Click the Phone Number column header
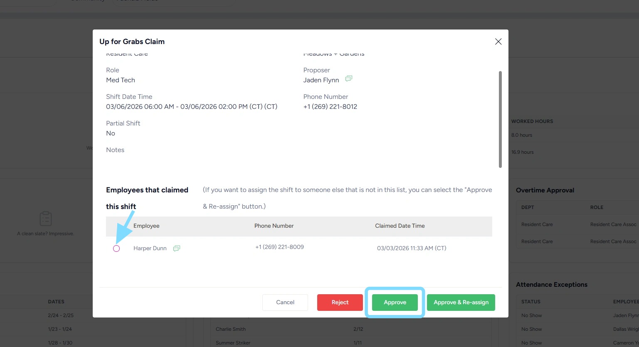Screen dimensions: 639x347 (x=274, y=226)
